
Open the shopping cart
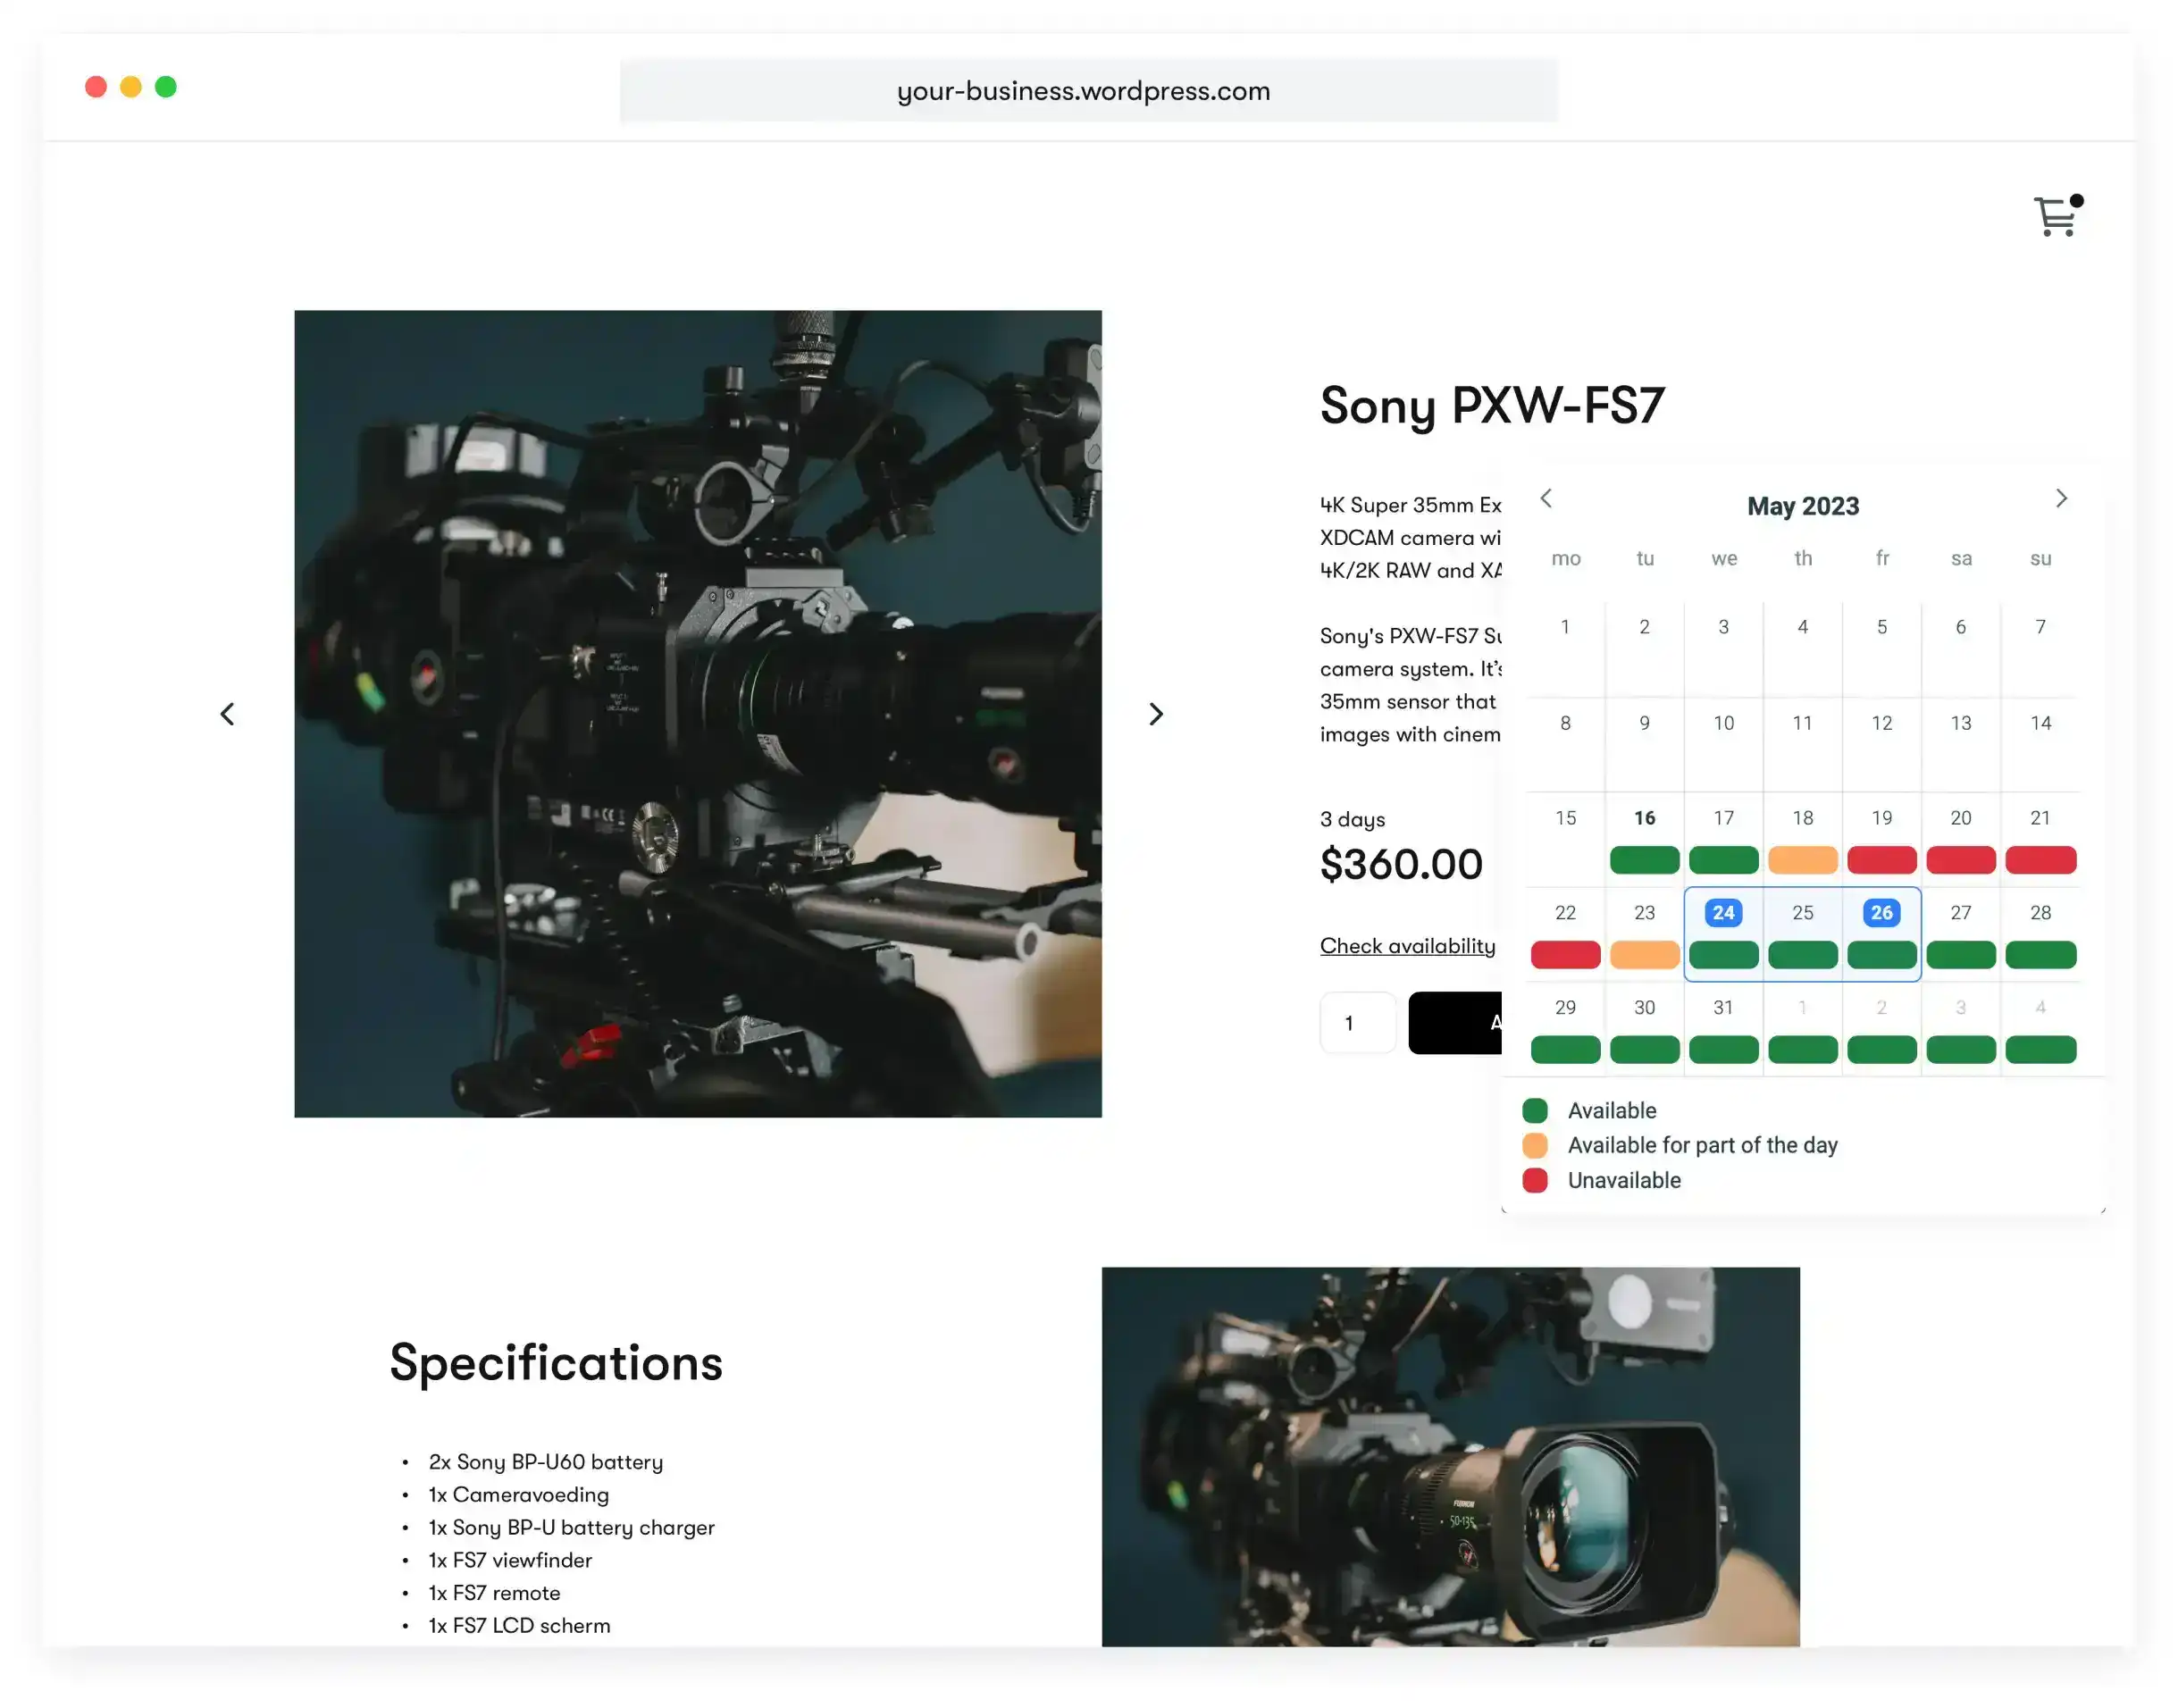(x=2054, y=216)
